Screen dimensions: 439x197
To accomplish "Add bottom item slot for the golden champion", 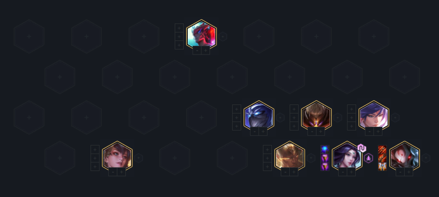I will (x=267, y=167).
